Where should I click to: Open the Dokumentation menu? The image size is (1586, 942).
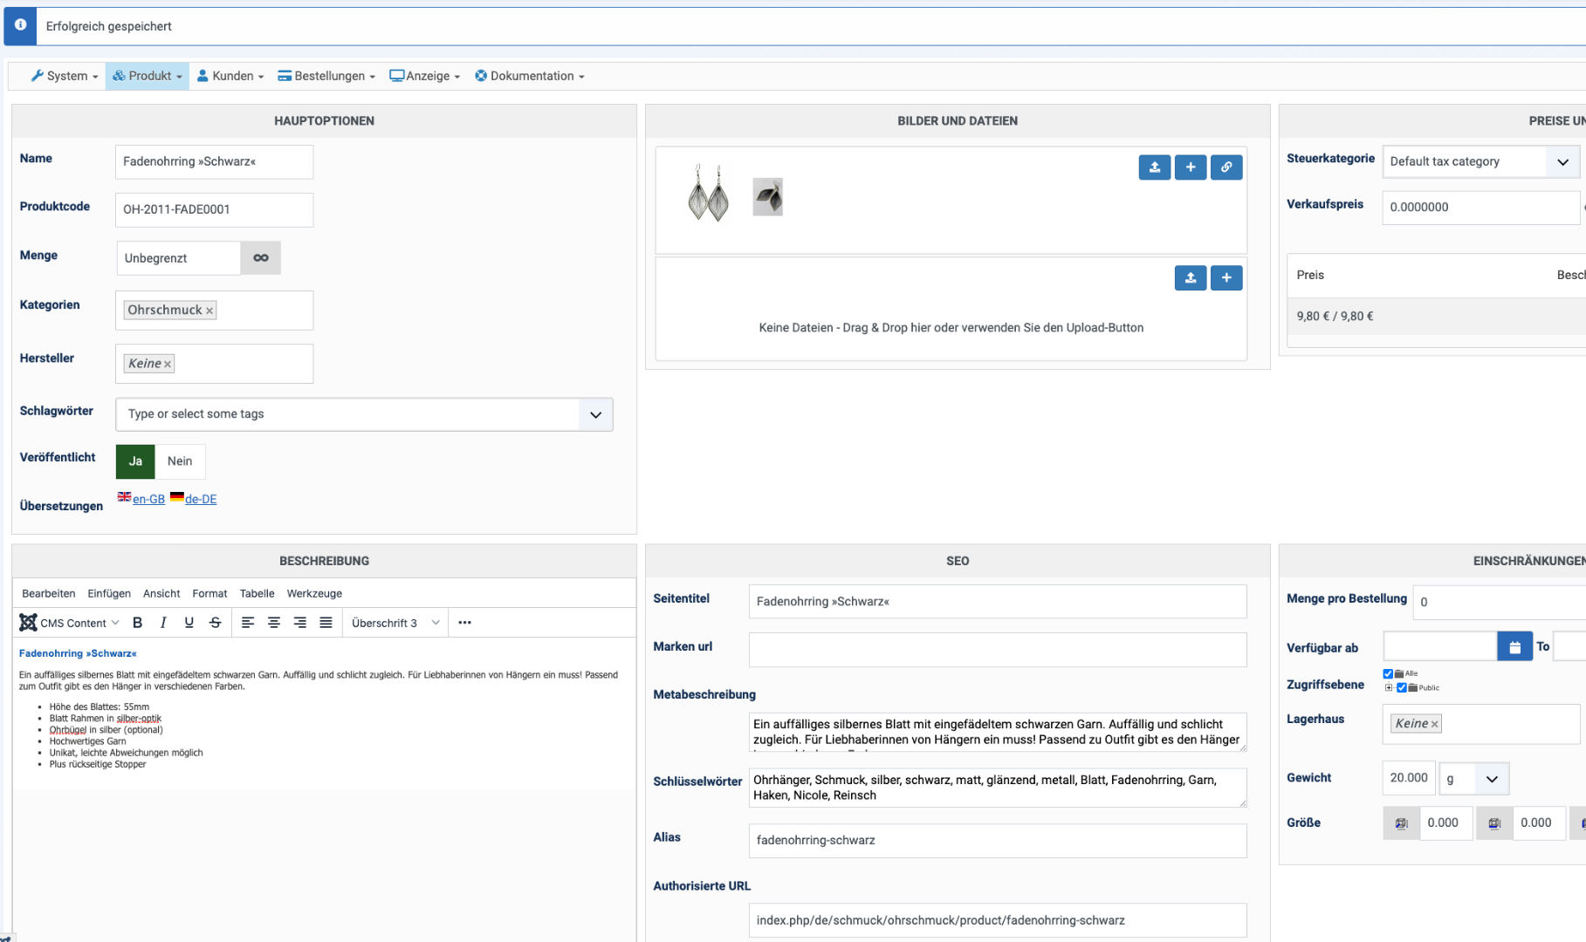coord(529,76)
